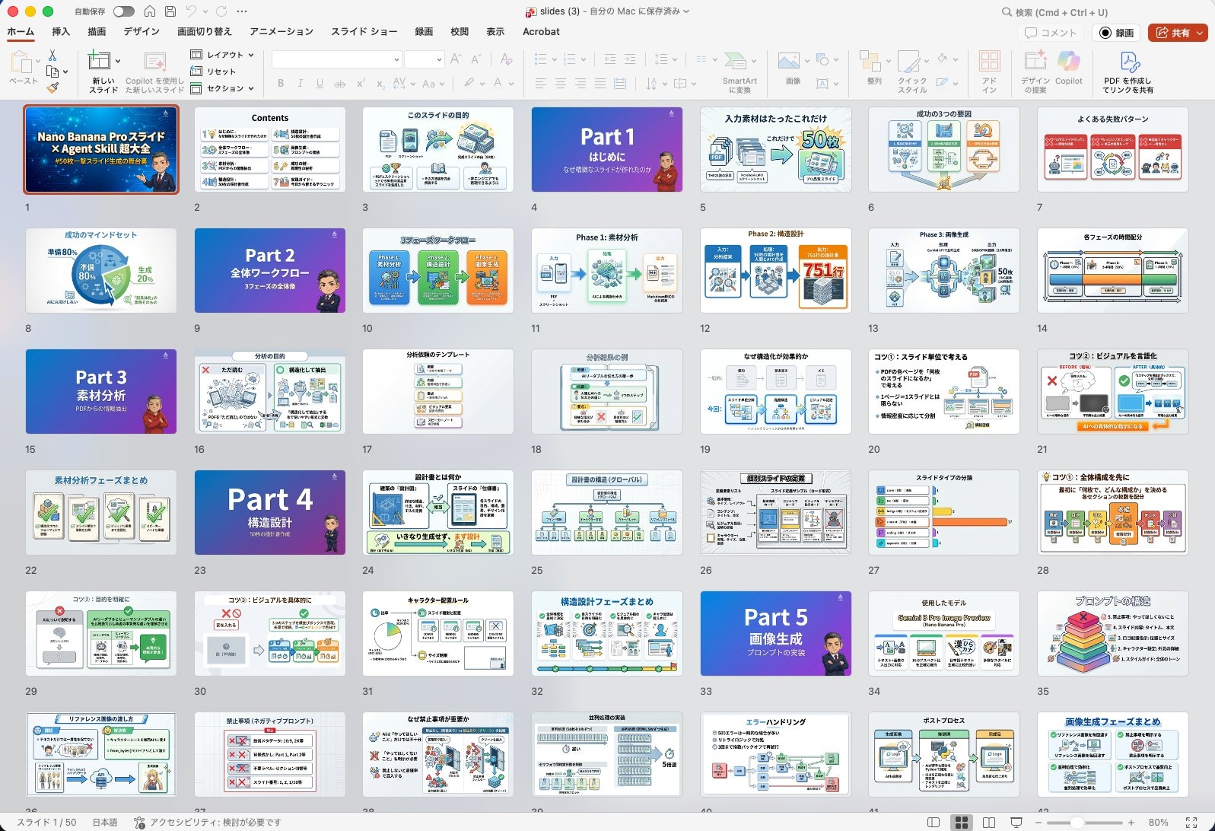This screenshot has width=1215, height=831.
Task: Click the save (floppy disk) icon
Action: pyautogui.click(x=170, y=11)
